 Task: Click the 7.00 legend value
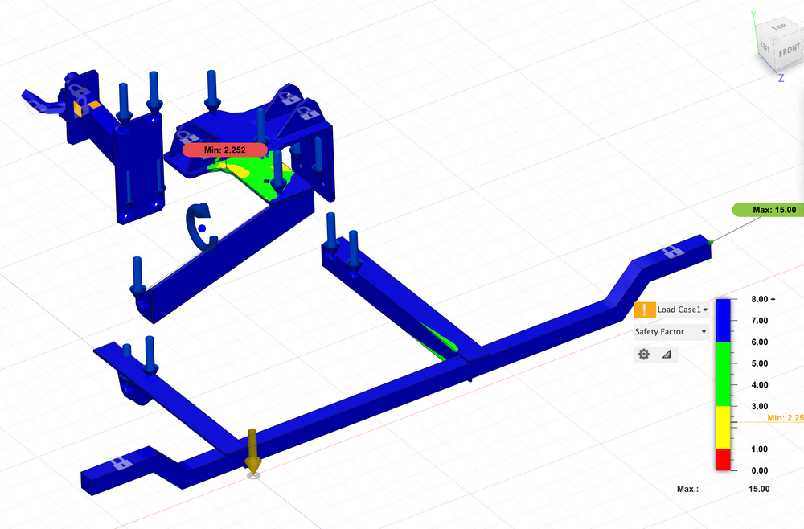760,320
